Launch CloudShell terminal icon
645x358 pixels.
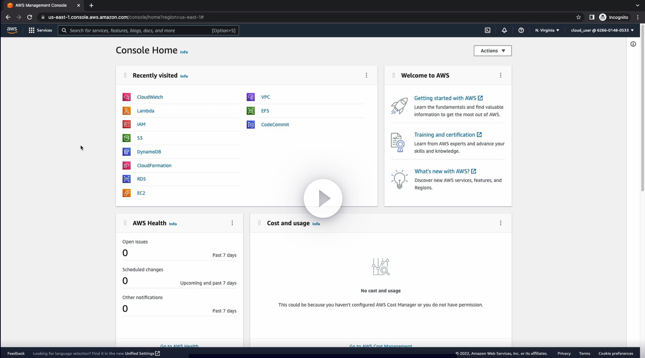pyautogui.click(x=487, y=30)
